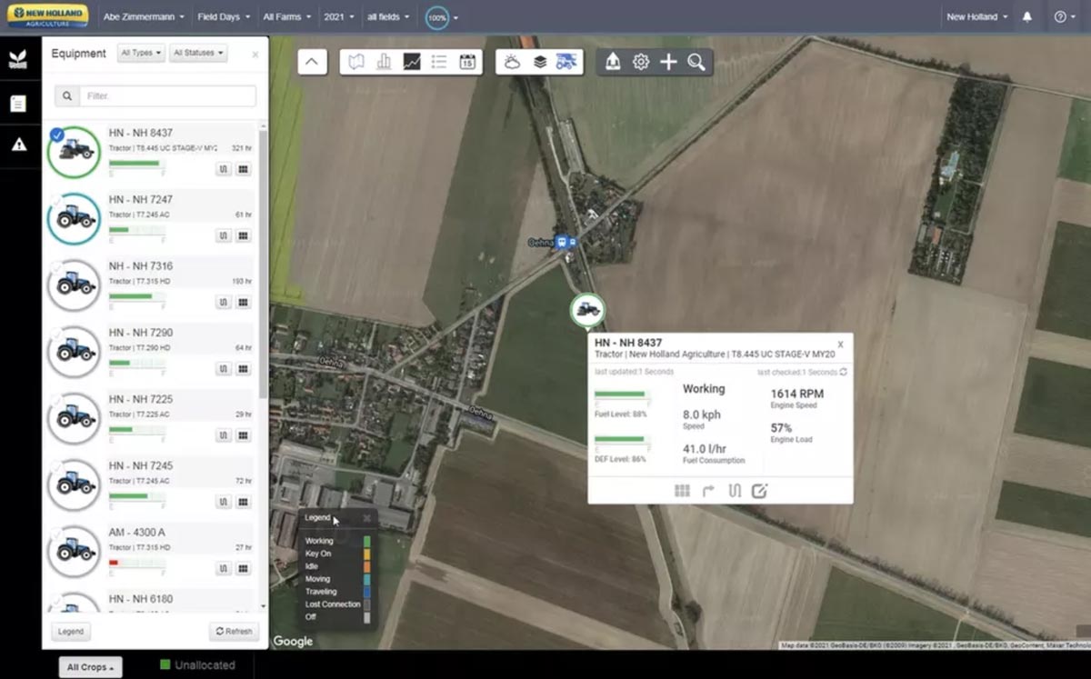Open the document list icon in left sidebar
1091x679 pixels.
(x=18, y=104)
